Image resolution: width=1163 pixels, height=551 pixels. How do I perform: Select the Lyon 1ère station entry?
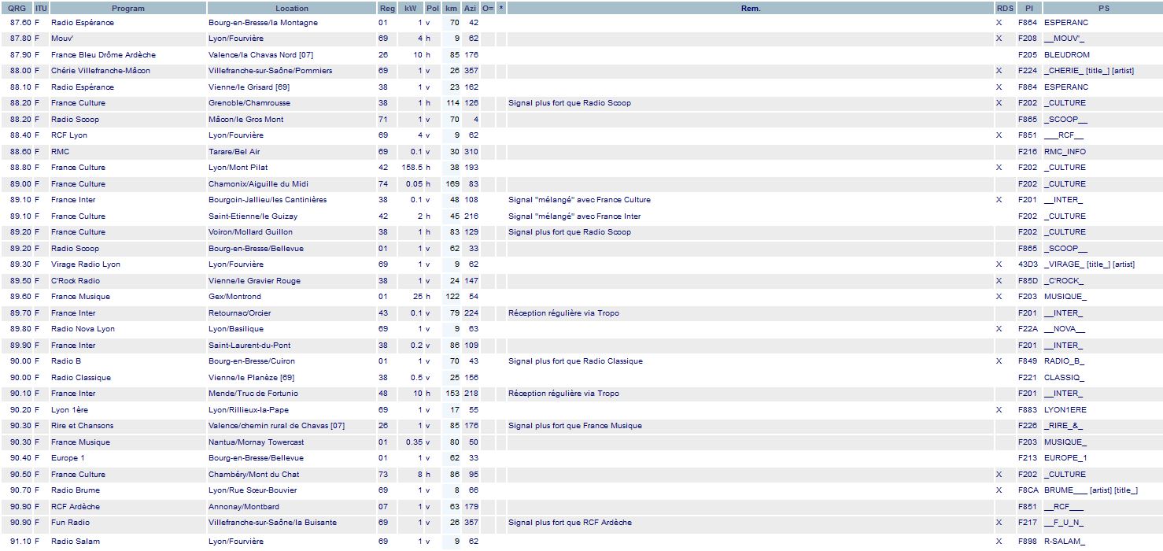tap(71, 410)
